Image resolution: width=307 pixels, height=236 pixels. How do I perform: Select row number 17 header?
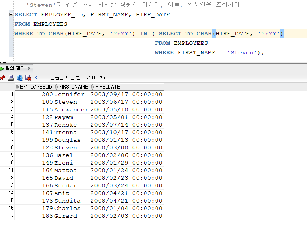click(x=8, y=216)
